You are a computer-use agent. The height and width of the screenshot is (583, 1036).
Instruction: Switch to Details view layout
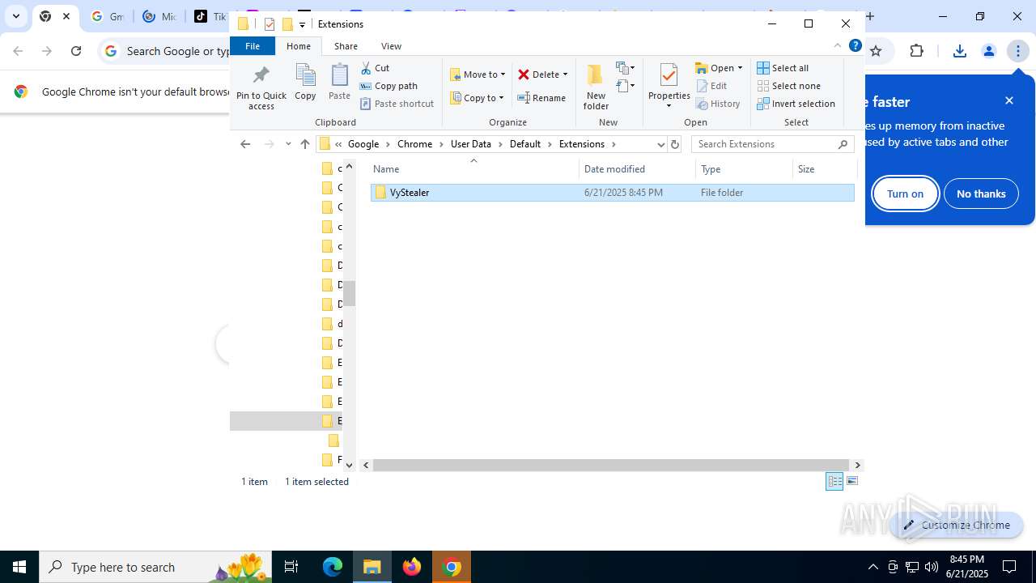(834, 482)
